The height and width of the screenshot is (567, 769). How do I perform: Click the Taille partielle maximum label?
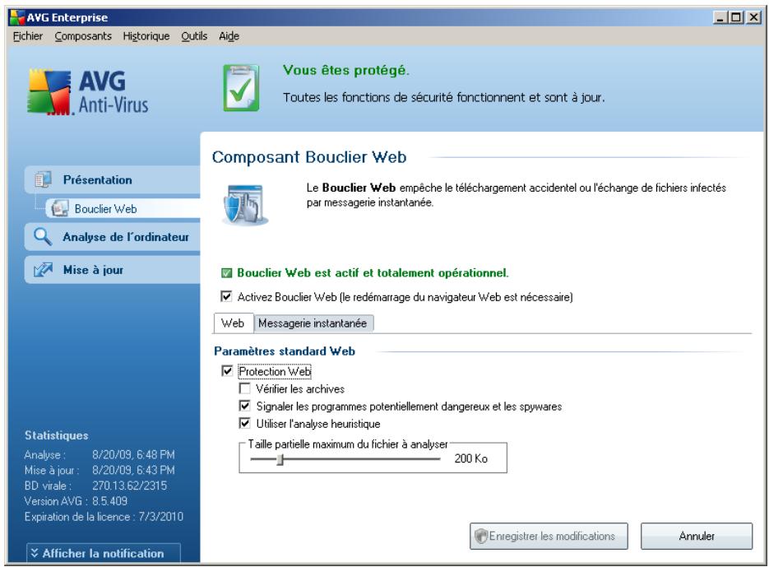(x=348, y=444)
